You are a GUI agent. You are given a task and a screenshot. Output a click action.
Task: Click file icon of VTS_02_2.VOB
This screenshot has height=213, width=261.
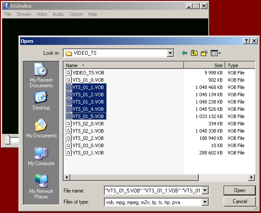coord(68,138)
